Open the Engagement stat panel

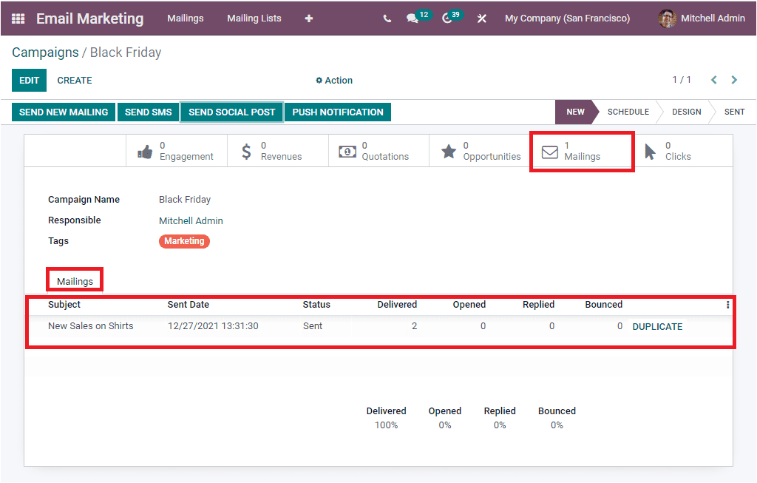pyautogui.click(x=145, y=150)
